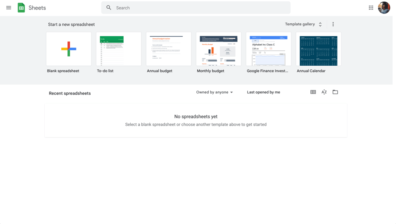Open the Google apps grid launcher
Viewport: 396px width, 224px height.
click(x=371, y=8)
